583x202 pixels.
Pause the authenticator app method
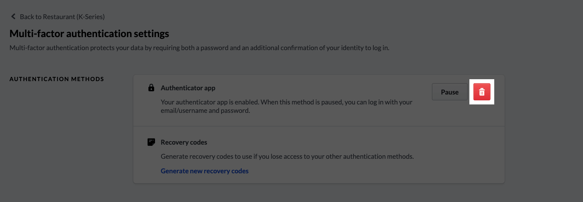(x=449, y=92)
